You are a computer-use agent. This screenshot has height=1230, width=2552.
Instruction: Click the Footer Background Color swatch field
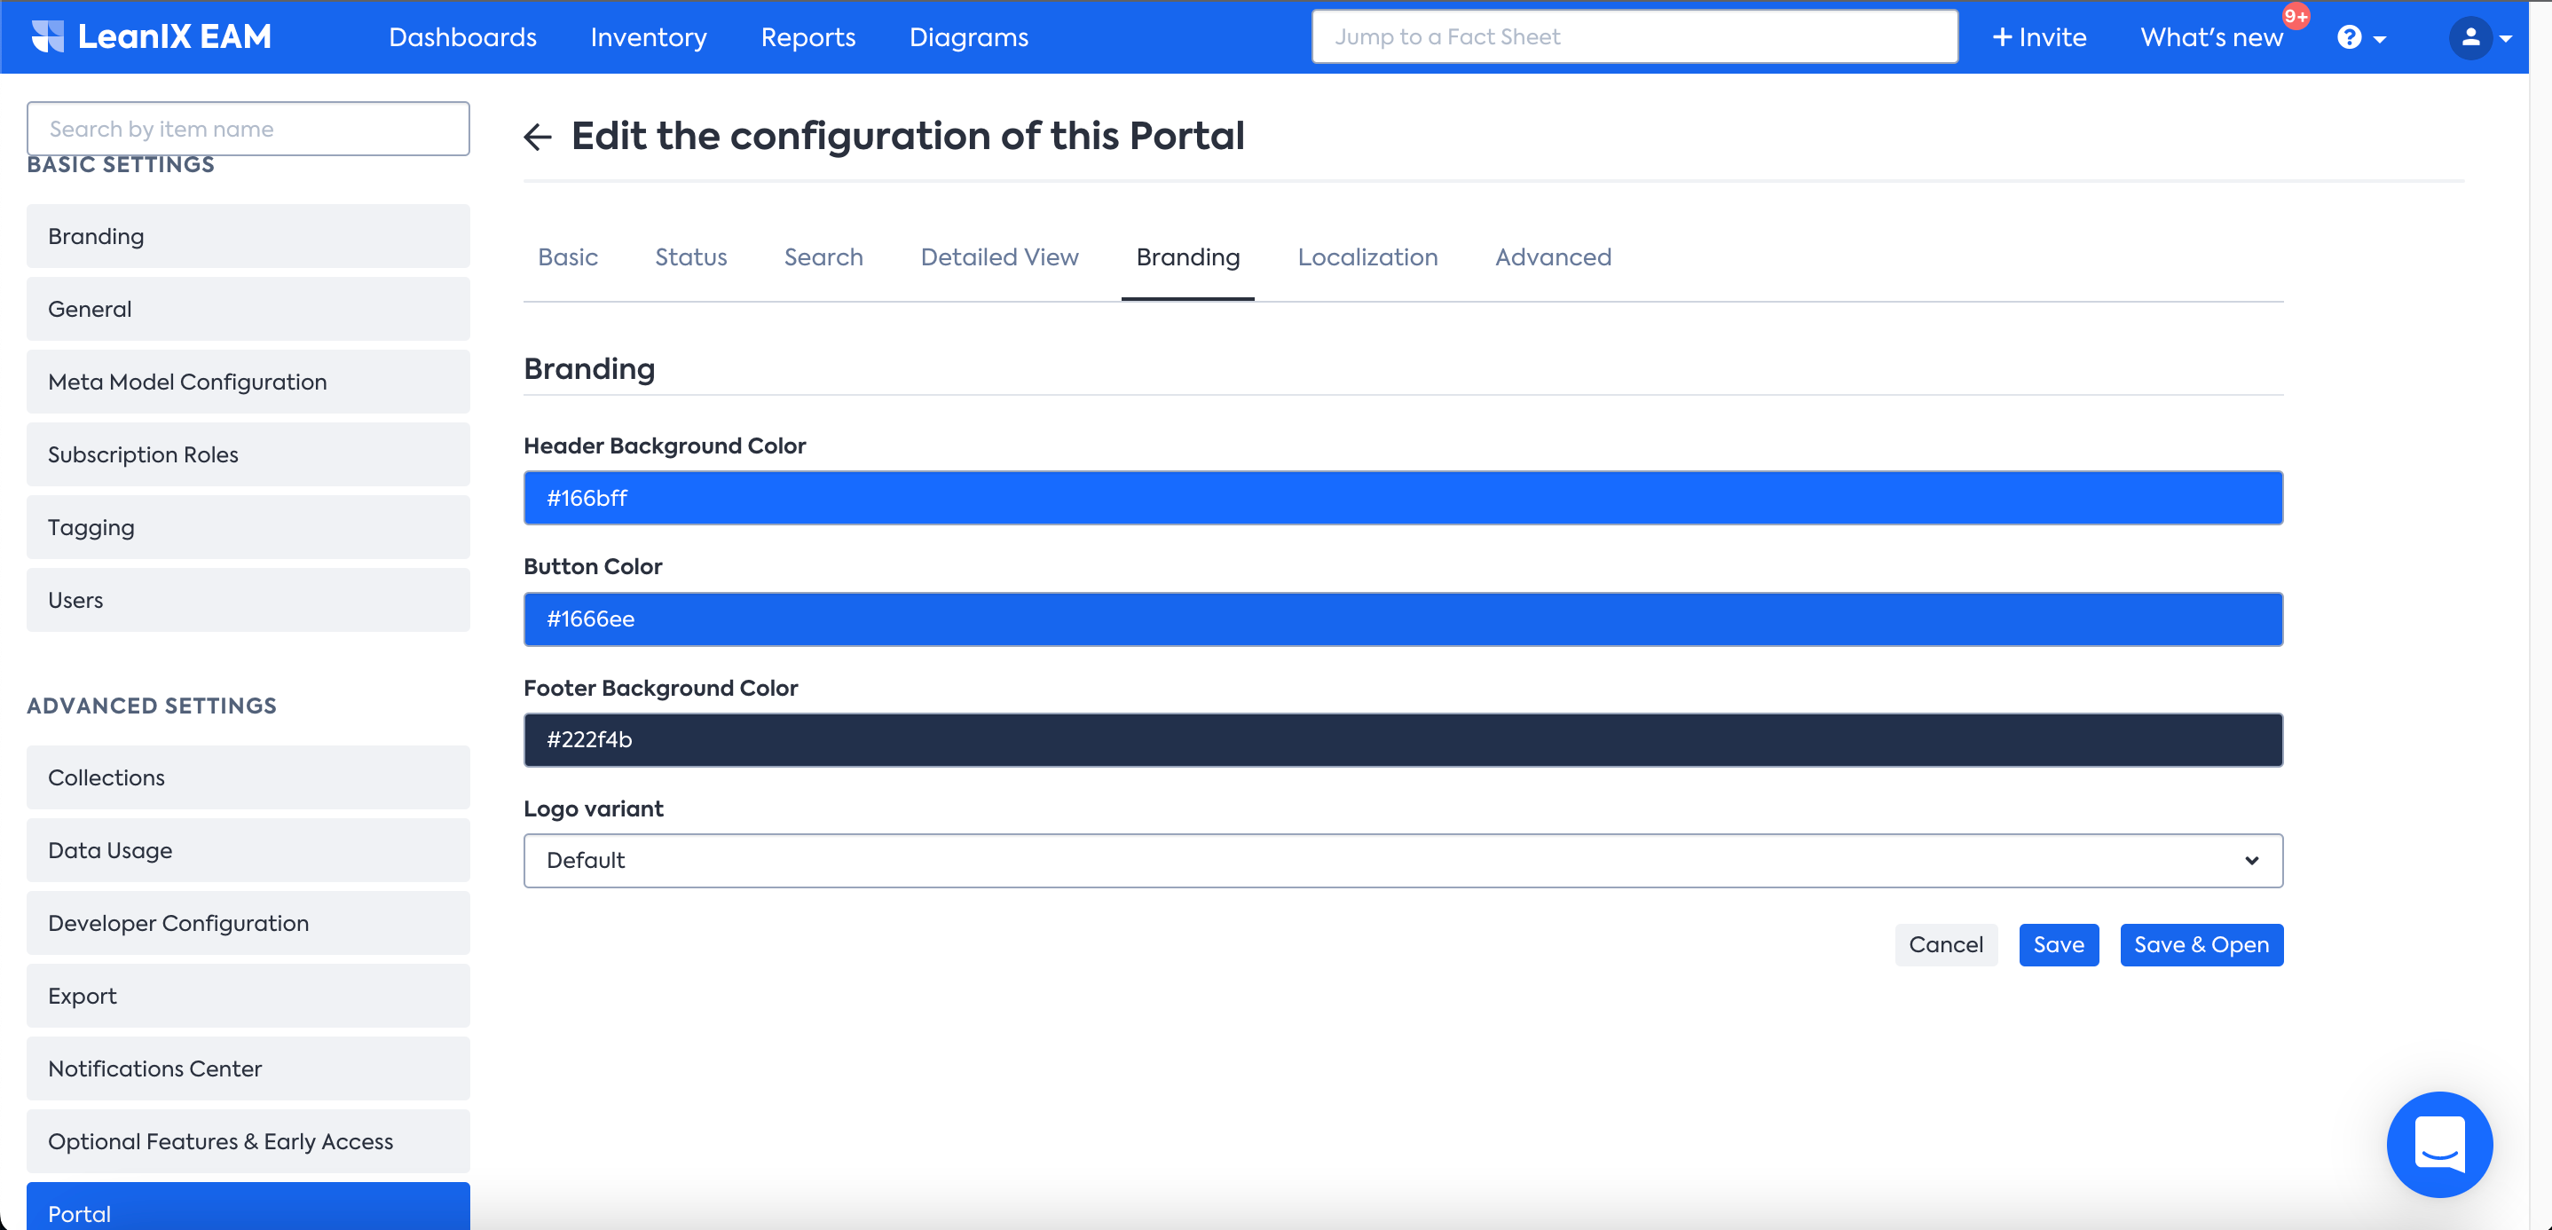click(1403, 739)
